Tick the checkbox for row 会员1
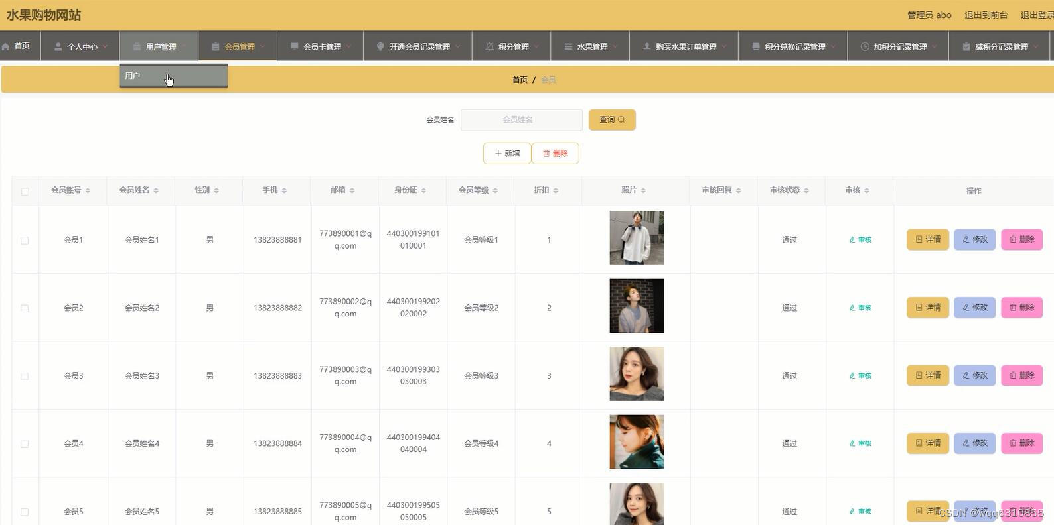This screenshot has height=525, width=1054. (25, 241)
